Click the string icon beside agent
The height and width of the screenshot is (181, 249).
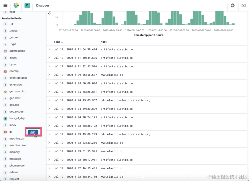(5, 58)
